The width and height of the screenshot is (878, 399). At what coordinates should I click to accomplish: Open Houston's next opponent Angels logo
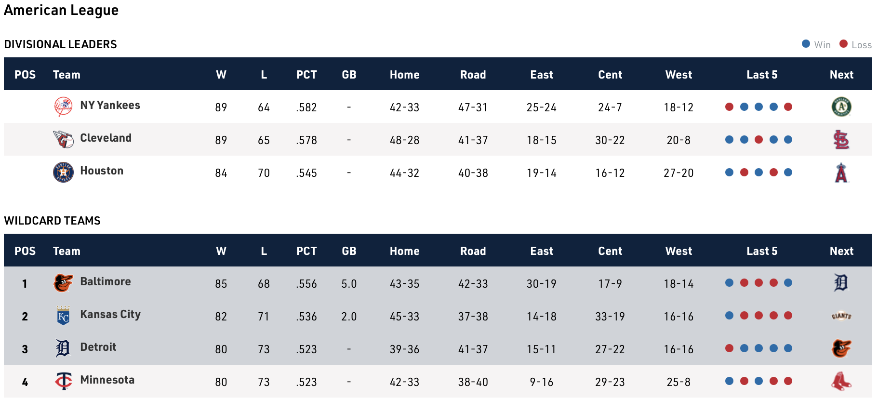pos(841,173)
